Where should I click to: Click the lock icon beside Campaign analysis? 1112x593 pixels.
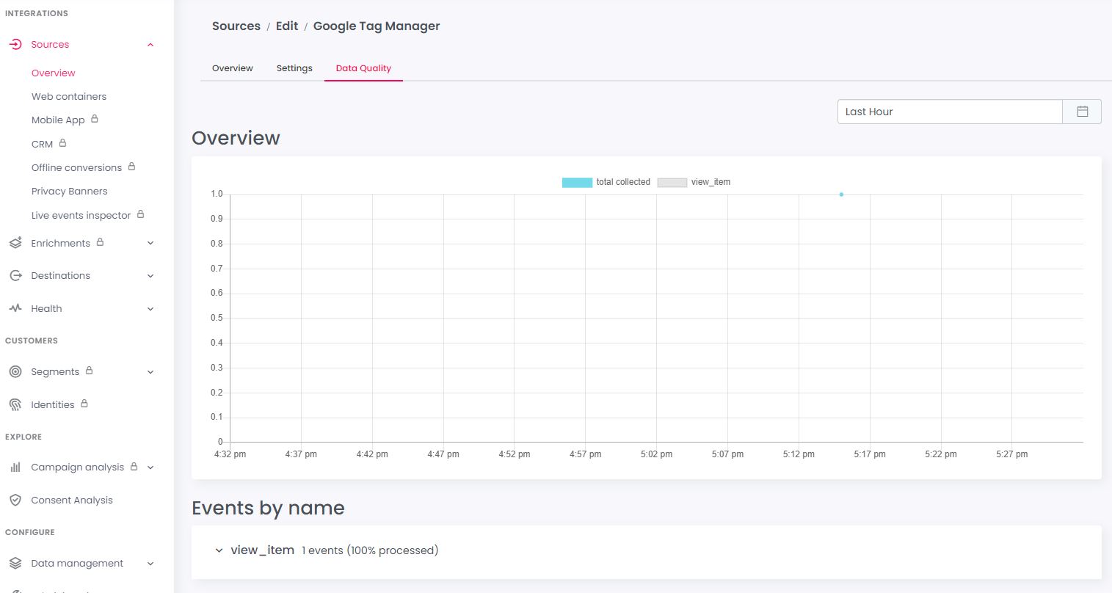(134, 466)
